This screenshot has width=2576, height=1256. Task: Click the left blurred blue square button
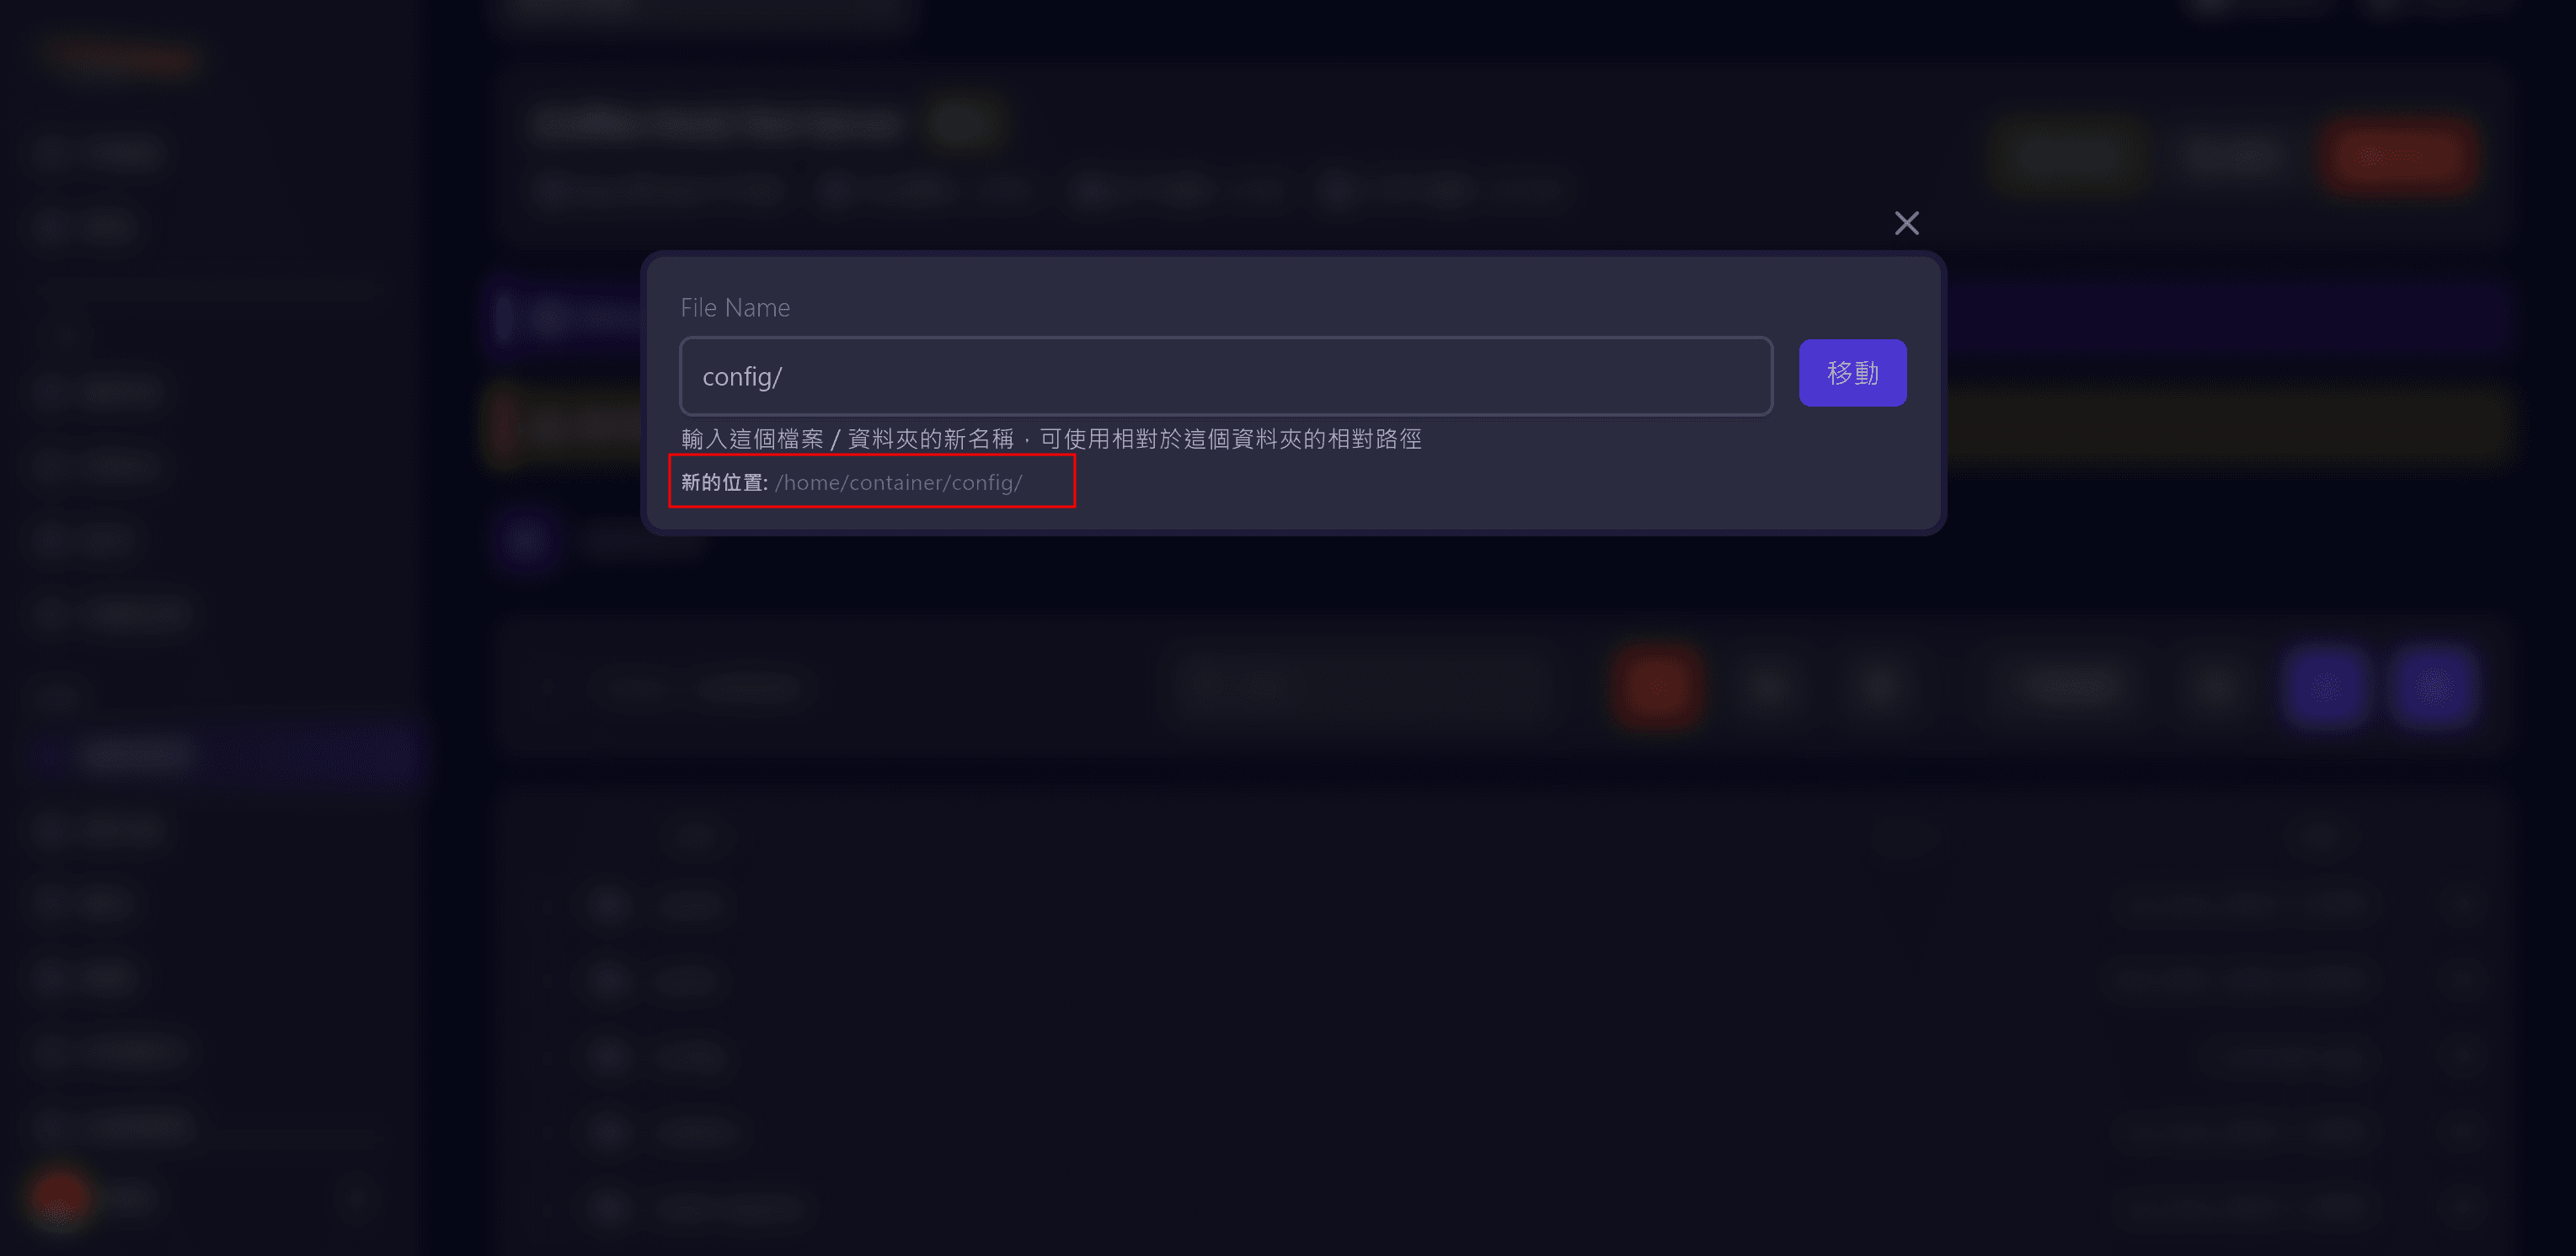point(2325,688)
